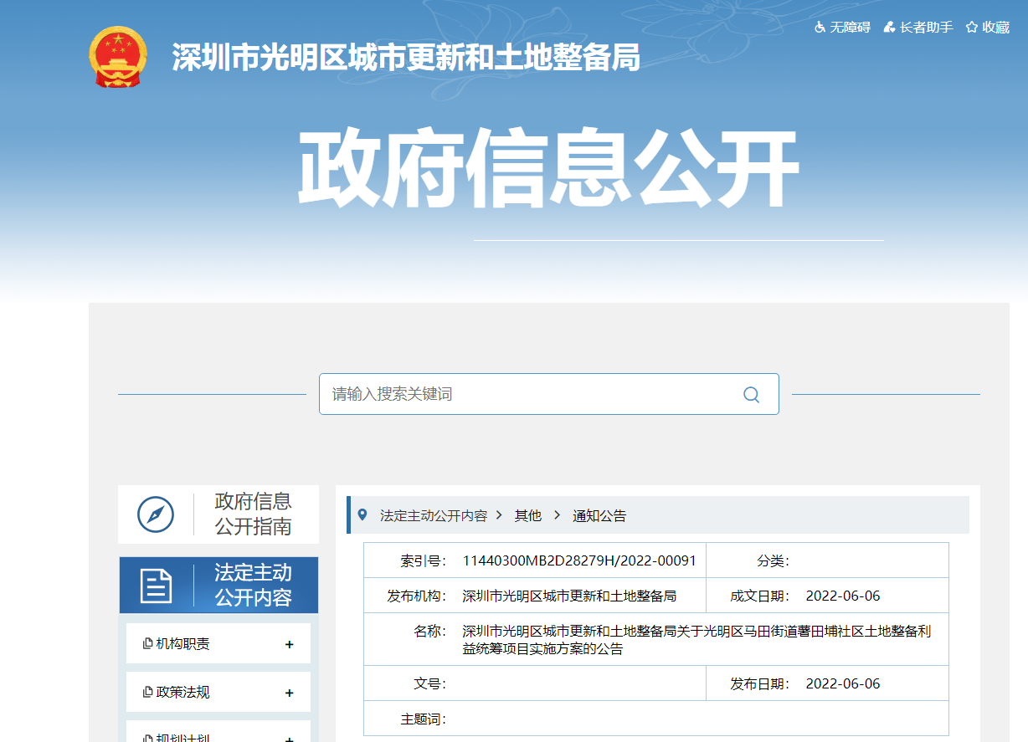Click the location pin breadcrumb icon
Image resolution: width=1028 pixels, height=742 pixels.
tap(362, 514)
